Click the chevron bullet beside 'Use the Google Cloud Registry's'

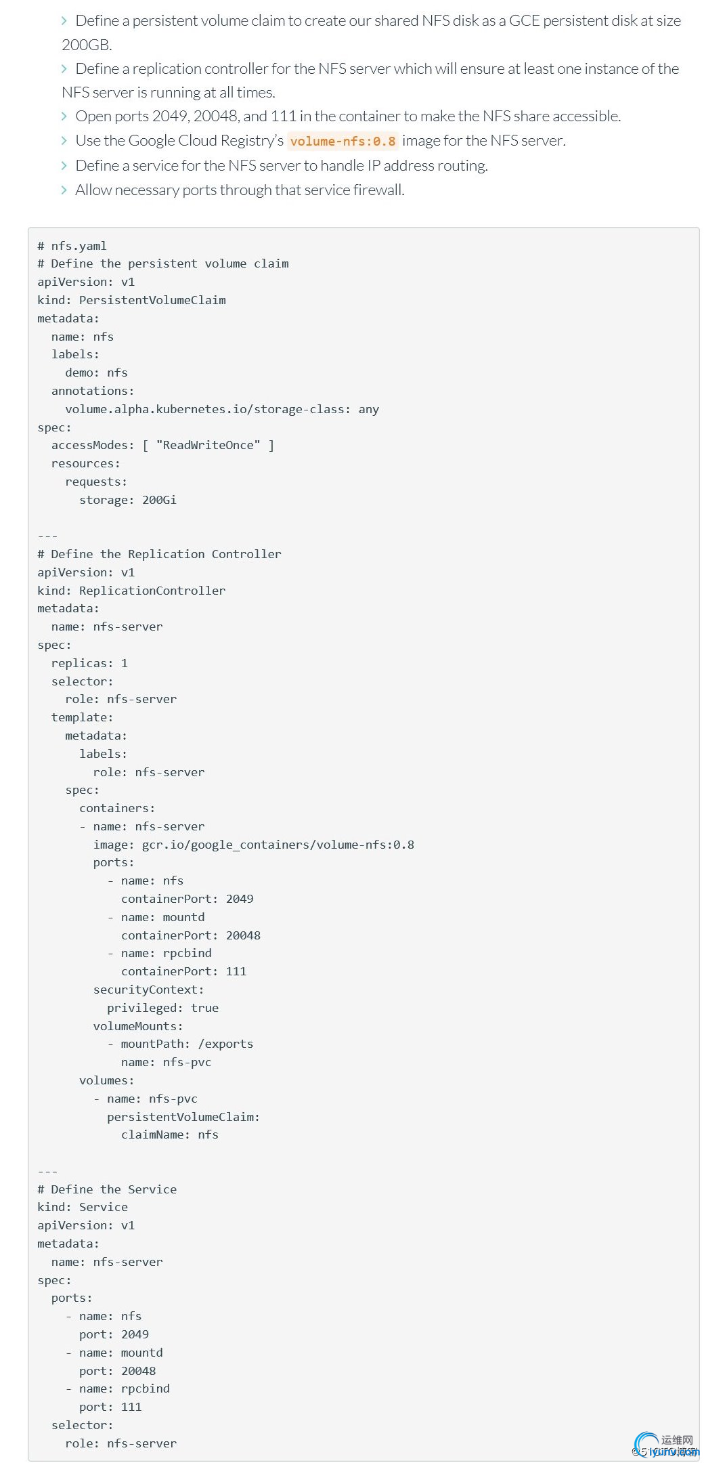coord(64,141)
